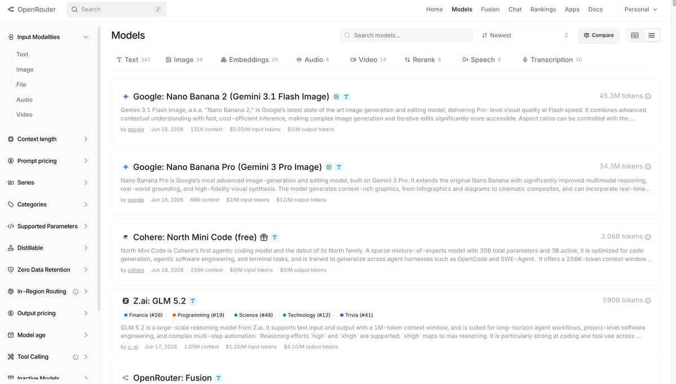Click the text badge next to OpenRouter: Fusion
The height and width of the screenshot is (384, 676).
[x=219, y=378]
